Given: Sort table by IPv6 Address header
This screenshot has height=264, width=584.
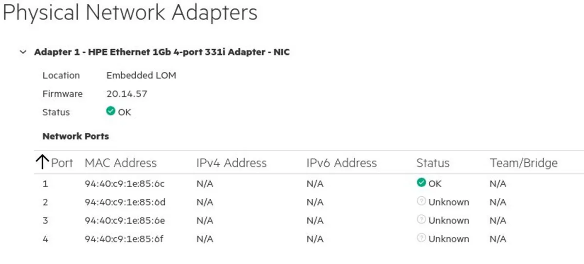Looking at the screenshot, I should tap(342, 163).
